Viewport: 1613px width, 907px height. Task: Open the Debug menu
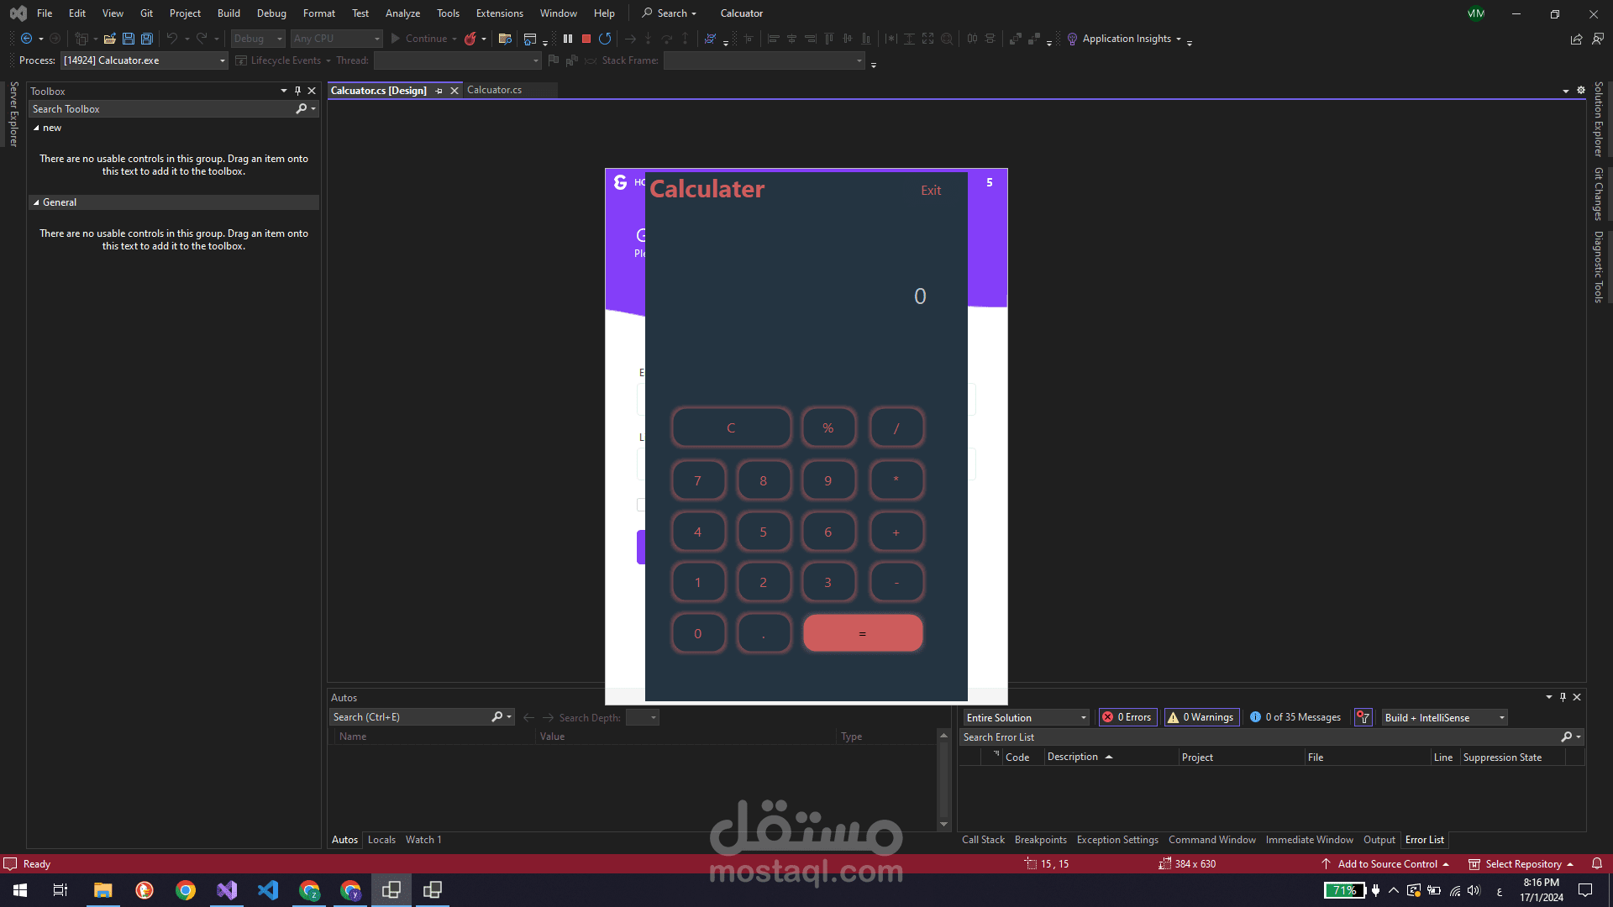(x=271, y=13)
